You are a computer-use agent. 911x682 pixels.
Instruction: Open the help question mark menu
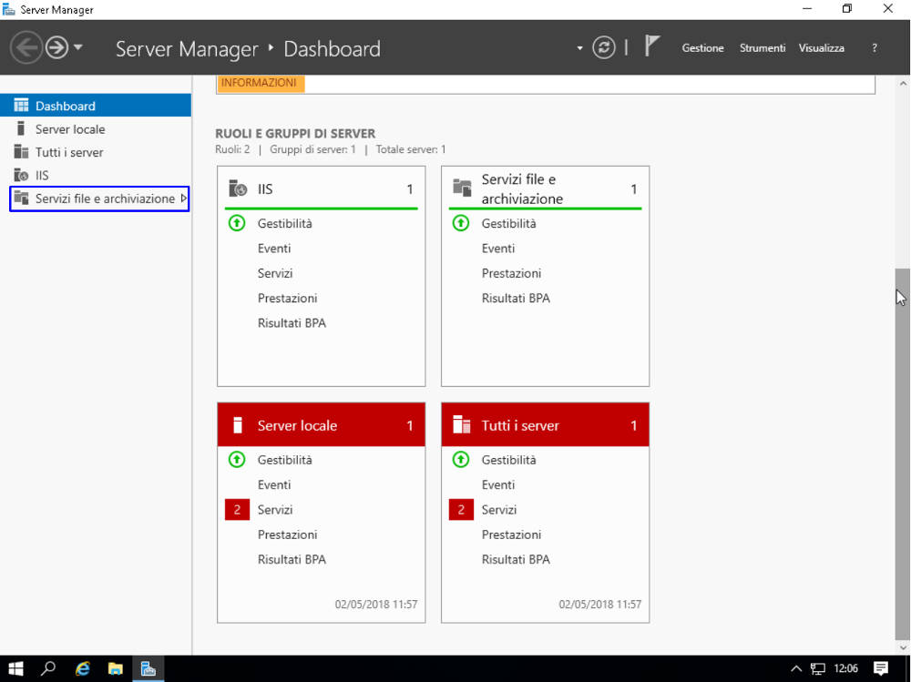click(875, 48)
